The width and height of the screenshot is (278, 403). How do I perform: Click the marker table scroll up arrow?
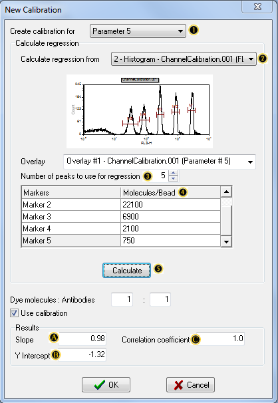(x=226, y=192)
